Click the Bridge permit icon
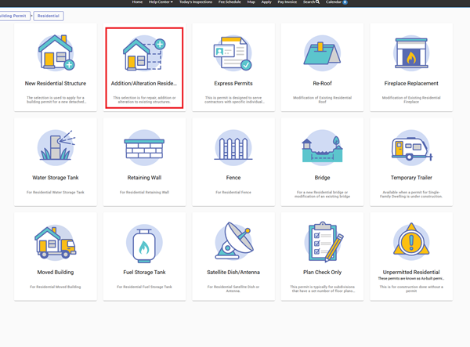The width and height of the screenshot is (470, 347). 321,147
